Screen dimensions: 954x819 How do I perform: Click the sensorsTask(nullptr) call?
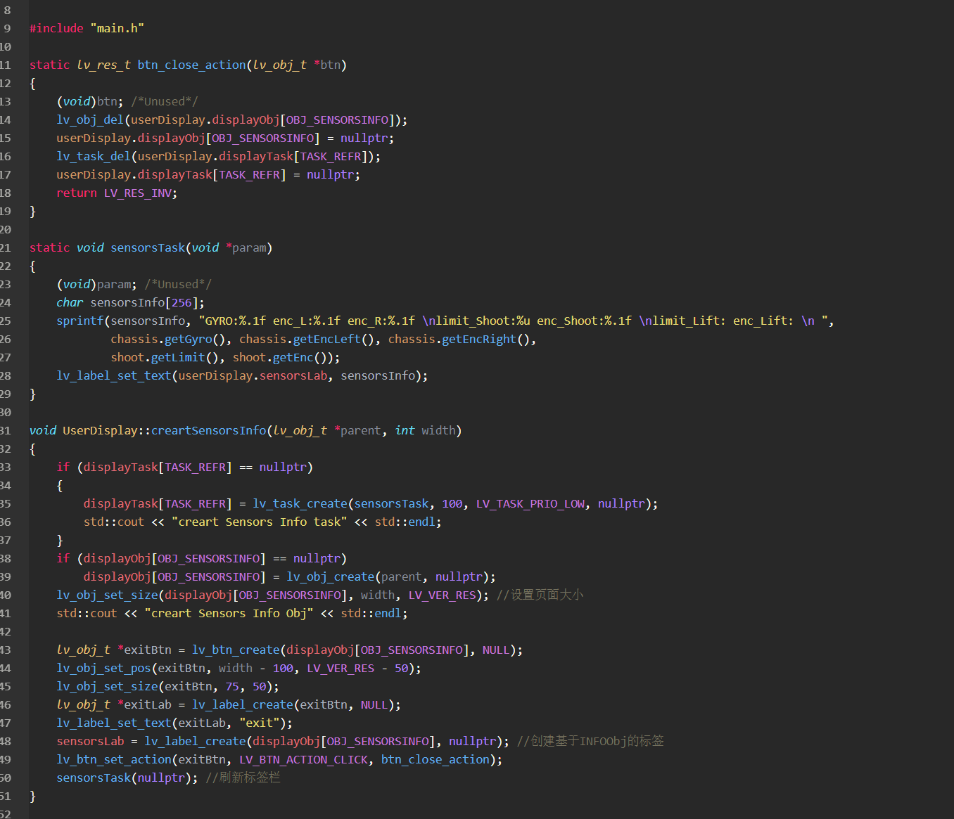coord(125,778)
